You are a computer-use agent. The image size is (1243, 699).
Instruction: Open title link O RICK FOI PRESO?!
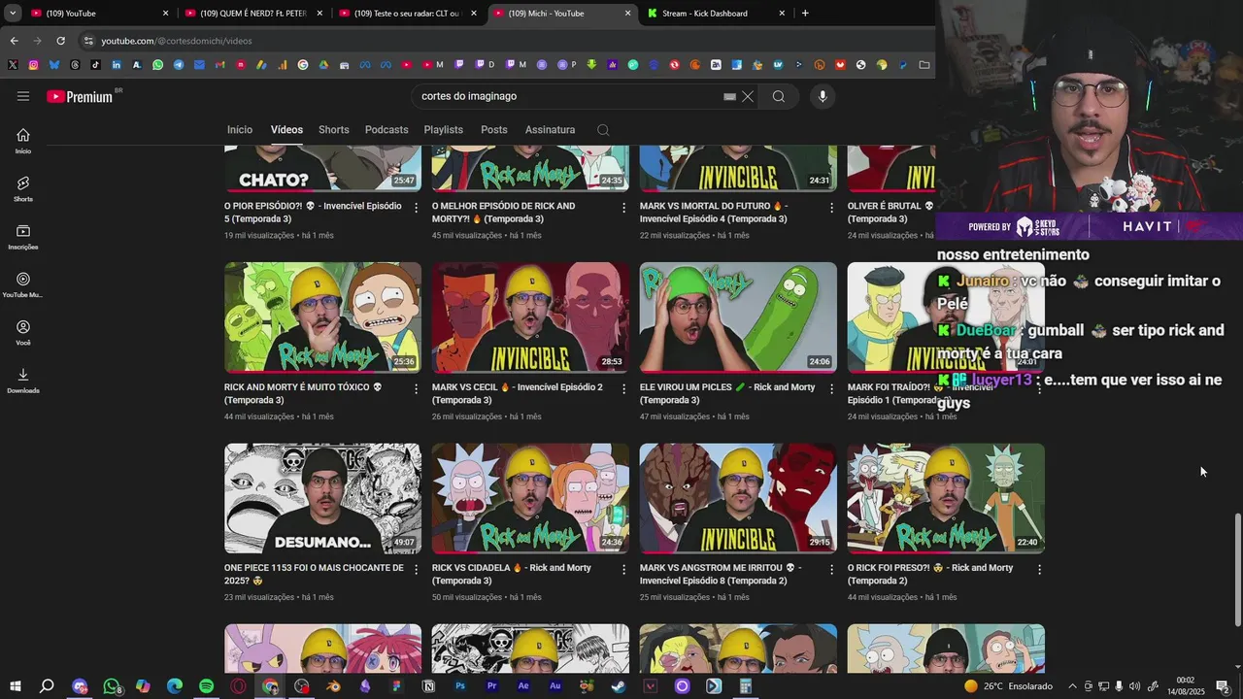click(930, 575)
